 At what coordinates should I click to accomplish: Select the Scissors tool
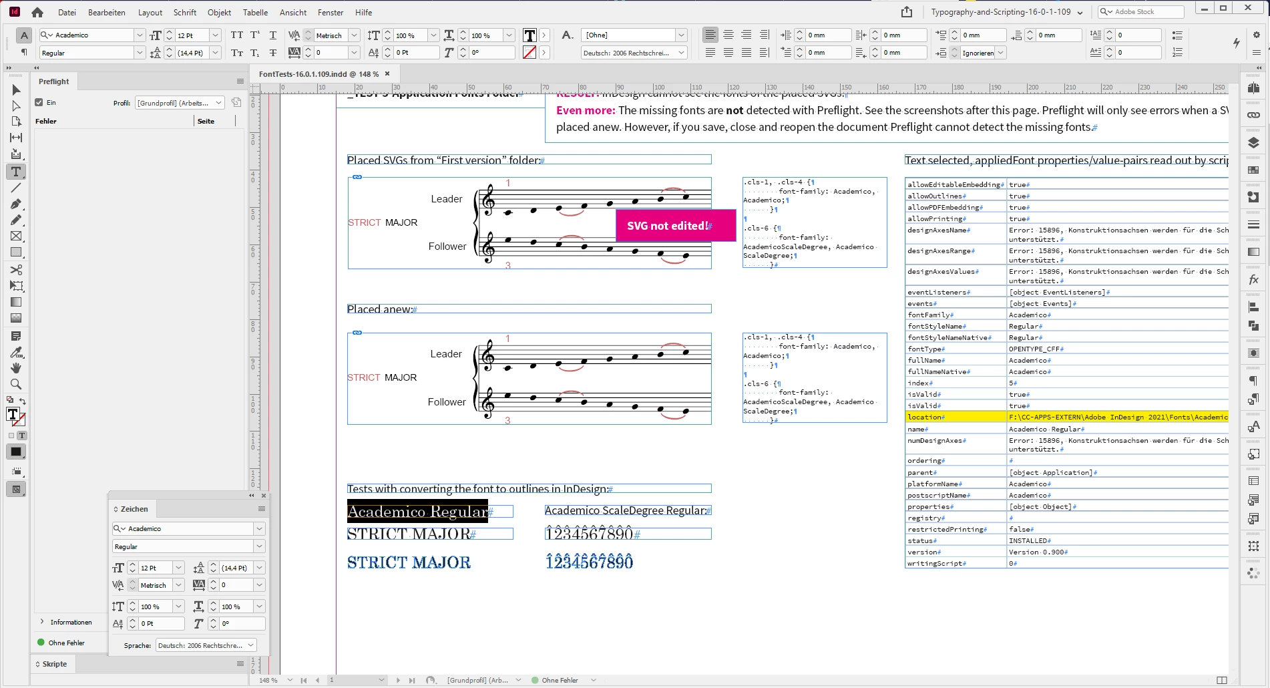click(x=16, y=270)
